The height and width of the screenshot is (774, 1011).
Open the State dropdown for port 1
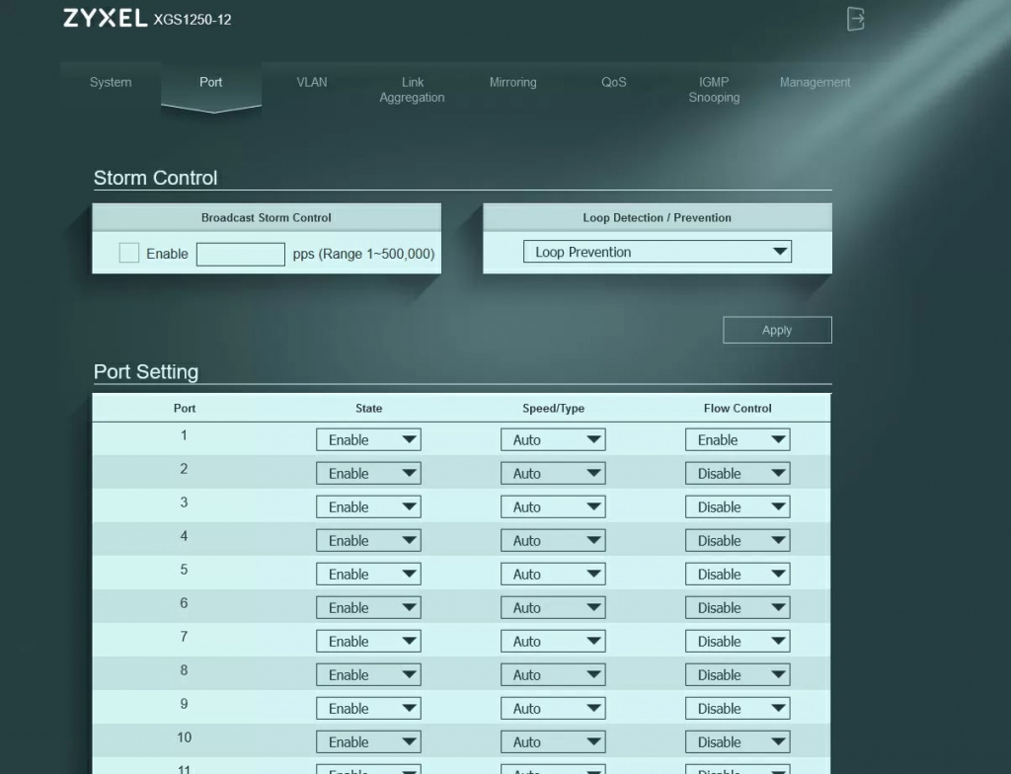(x=368, y=440)
